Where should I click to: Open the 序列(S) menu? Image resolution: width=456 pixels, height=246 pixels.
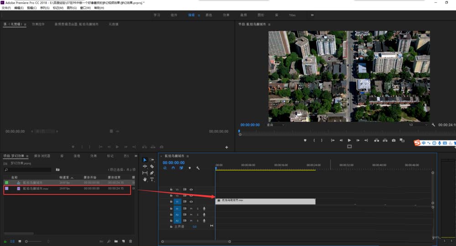point(45,8)
